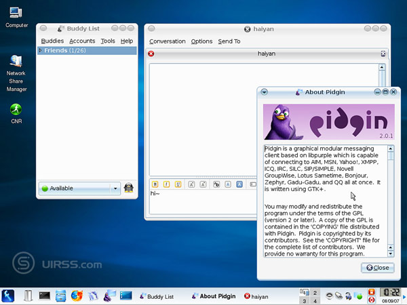The width and height of the screenshot is (407, 305).
Task: Close the About Pidgin dialog with Close button
Action: click(377, 268)
